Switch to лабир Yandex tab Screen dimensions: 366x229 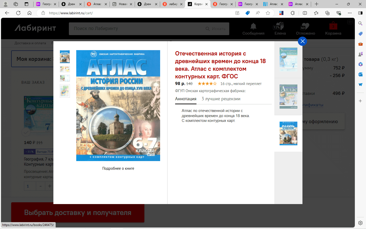tap(173, 4)
